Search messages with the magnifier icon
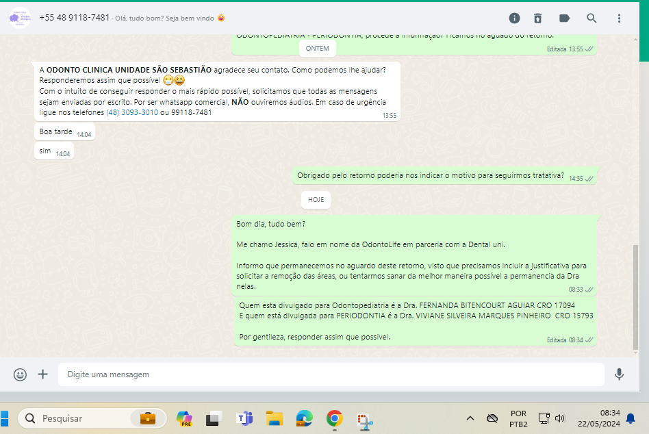The width and height of the screenshot is (649, 434). [591, 18]
